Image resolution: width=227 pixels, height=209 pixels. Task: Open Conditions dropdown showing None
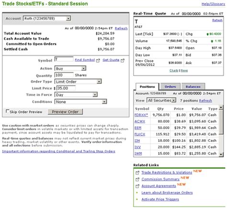(x=80, y=102)
